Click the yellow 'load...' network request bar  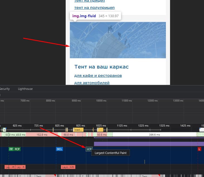pos(78,130)
